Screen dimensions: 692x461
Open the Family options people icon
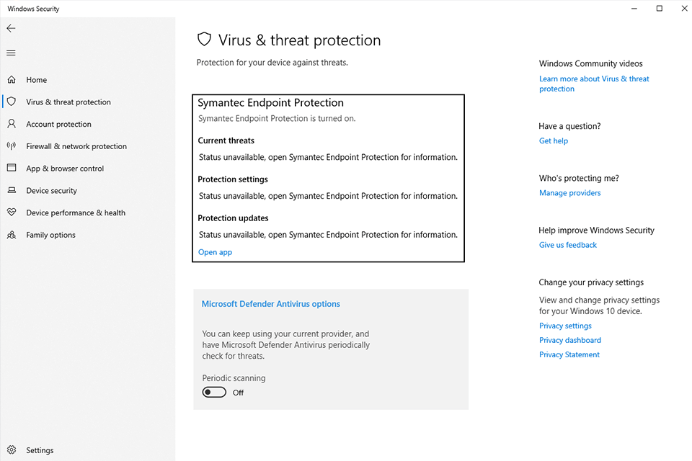pos(12,235)
